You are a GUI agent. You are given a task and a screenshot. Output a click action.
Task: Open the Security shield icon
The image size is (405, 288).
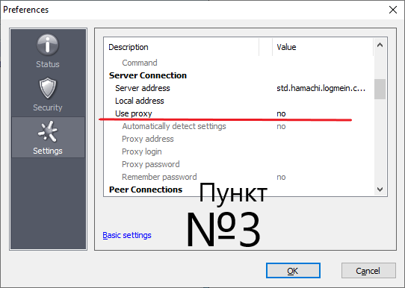click(48, 88)
